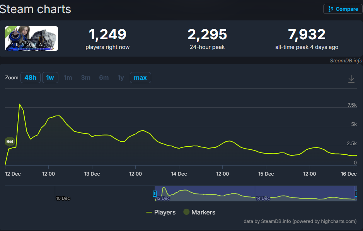Open the SteamDB.info watermark link

[346, 60]
